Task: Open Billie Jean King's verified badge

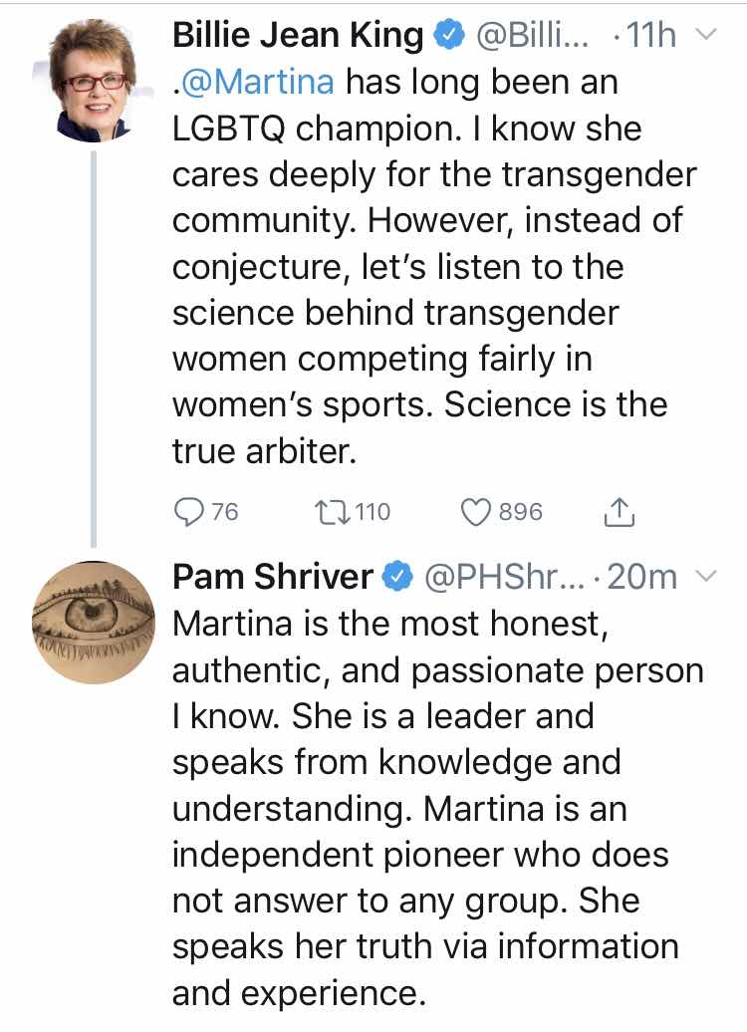Action: coord(450,37)
